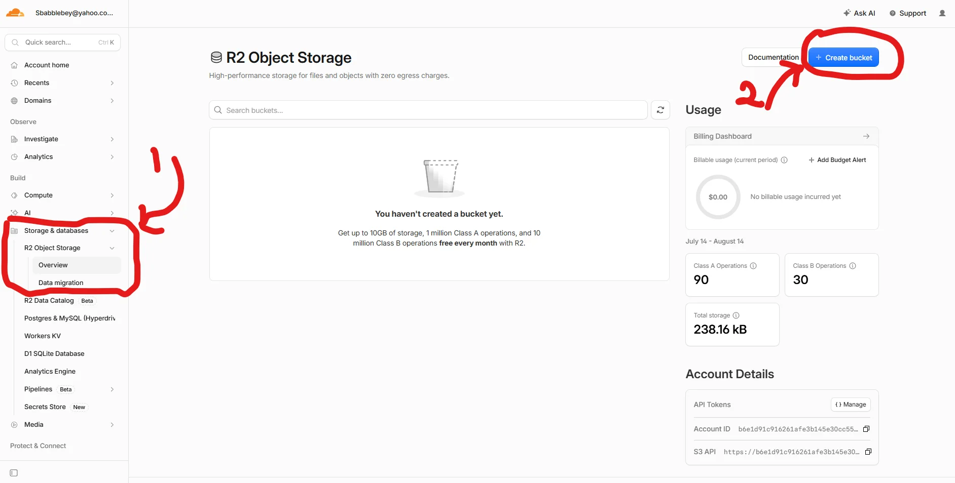The image size is (955, 483).
Task: Focus the Search buckets field
Action: coord(428,110)
